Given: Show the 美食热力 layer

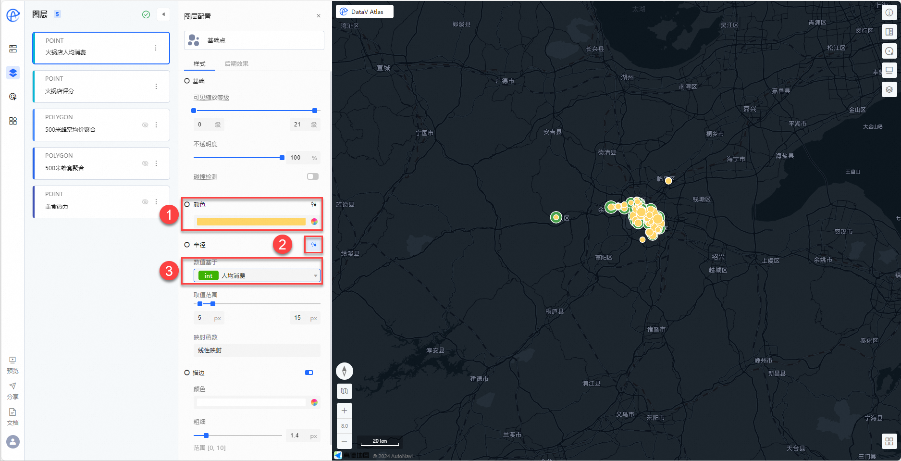Looking at the screenshot, I should 145,202.
